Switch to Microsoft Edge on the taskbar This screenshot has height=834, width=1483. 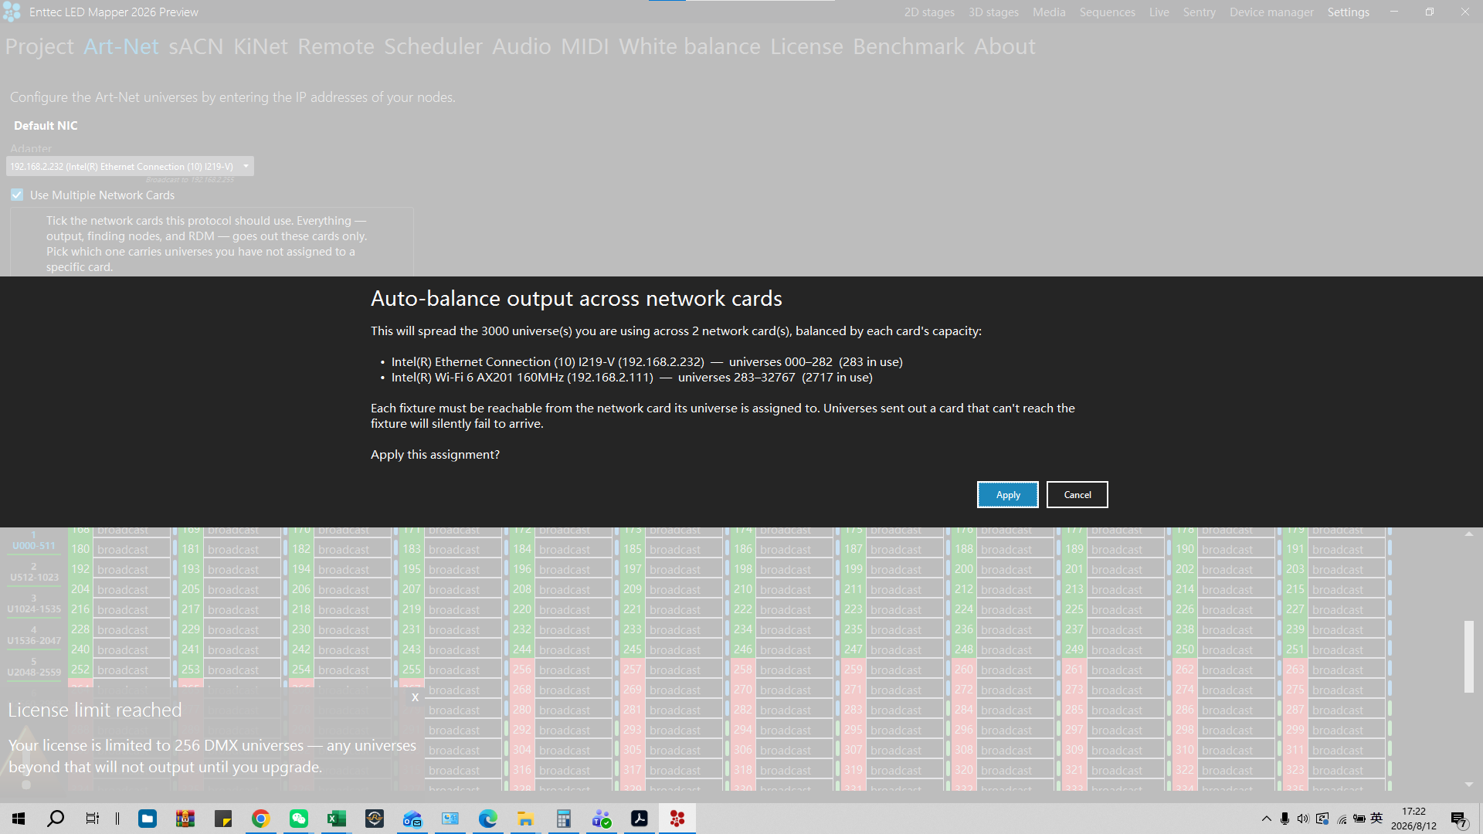click(488, 819)
